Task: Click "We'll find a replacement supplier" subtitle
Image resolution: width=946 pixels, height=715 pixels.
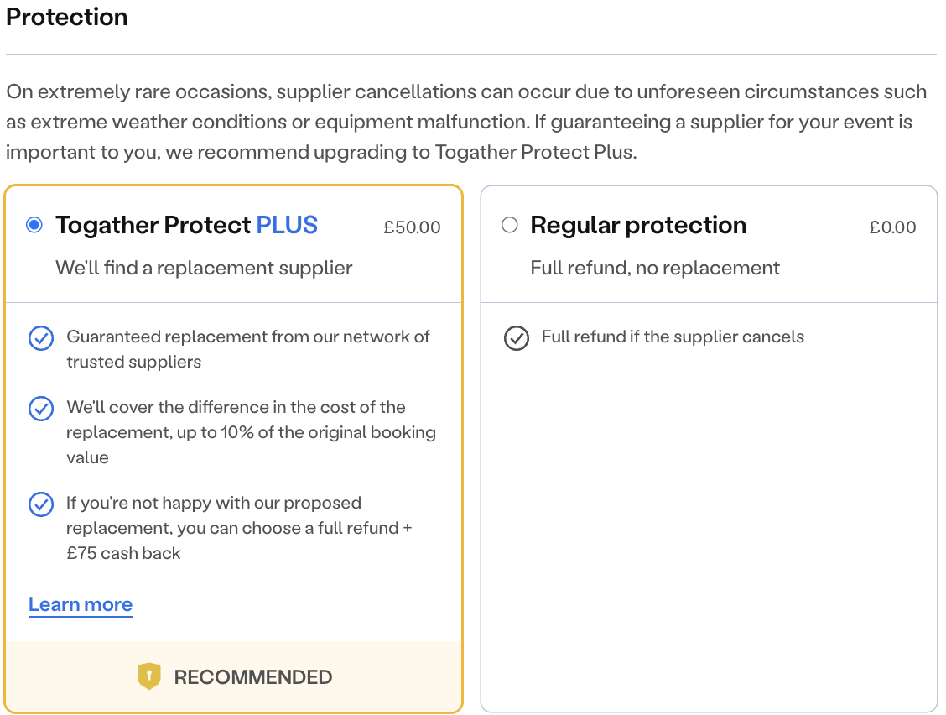Action: 204,269
